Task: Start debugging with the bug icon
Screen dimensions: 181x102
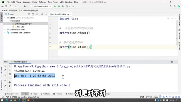Action: point(59,6)
